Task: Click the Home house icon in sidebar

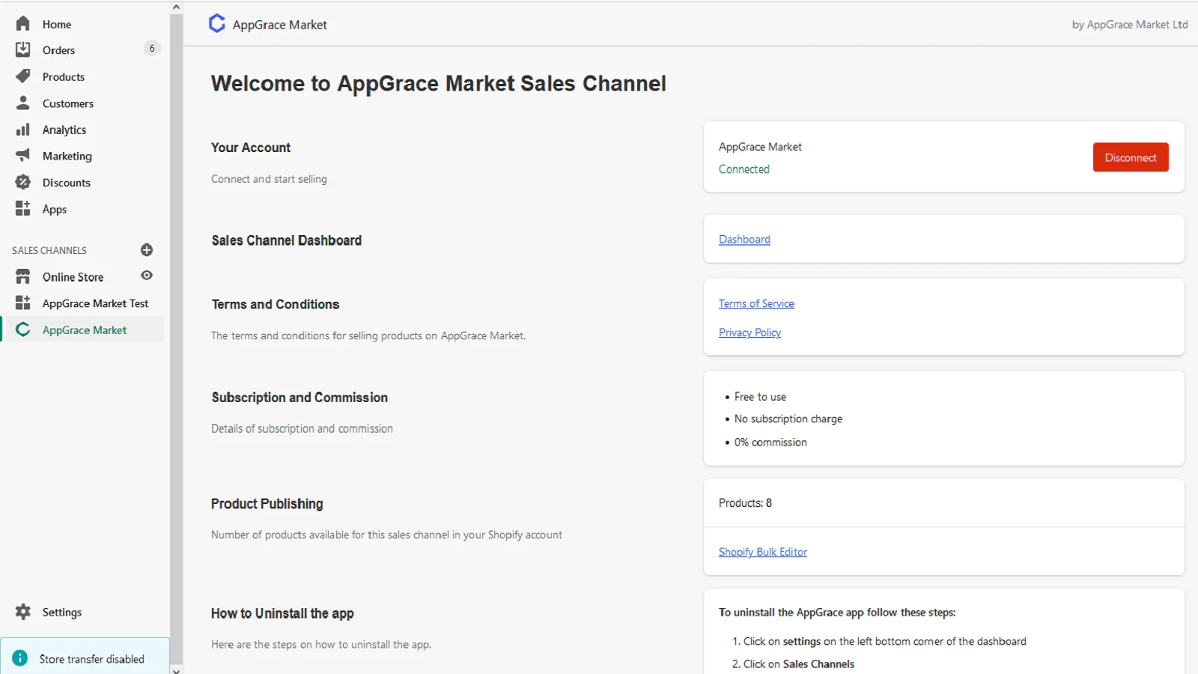Action: coord(23,24)
